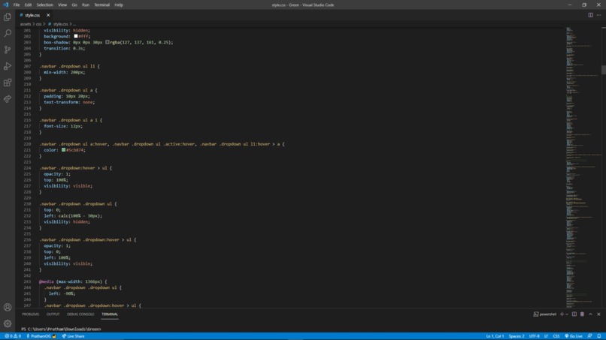Click the feedback icon in status bar

click(589, 336)
